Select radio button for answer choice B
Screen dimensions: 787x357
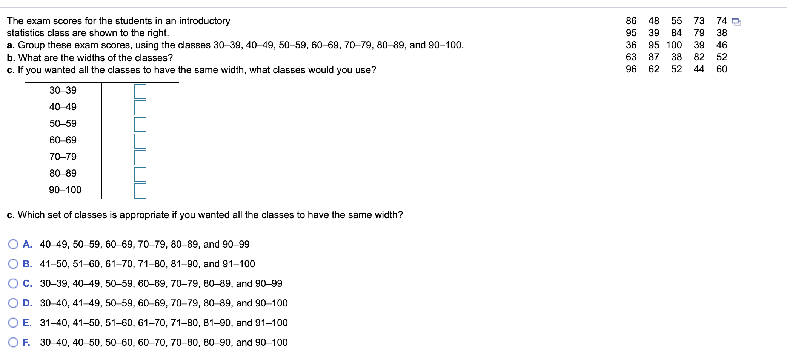pyautogui.click(x=13, y=264)
